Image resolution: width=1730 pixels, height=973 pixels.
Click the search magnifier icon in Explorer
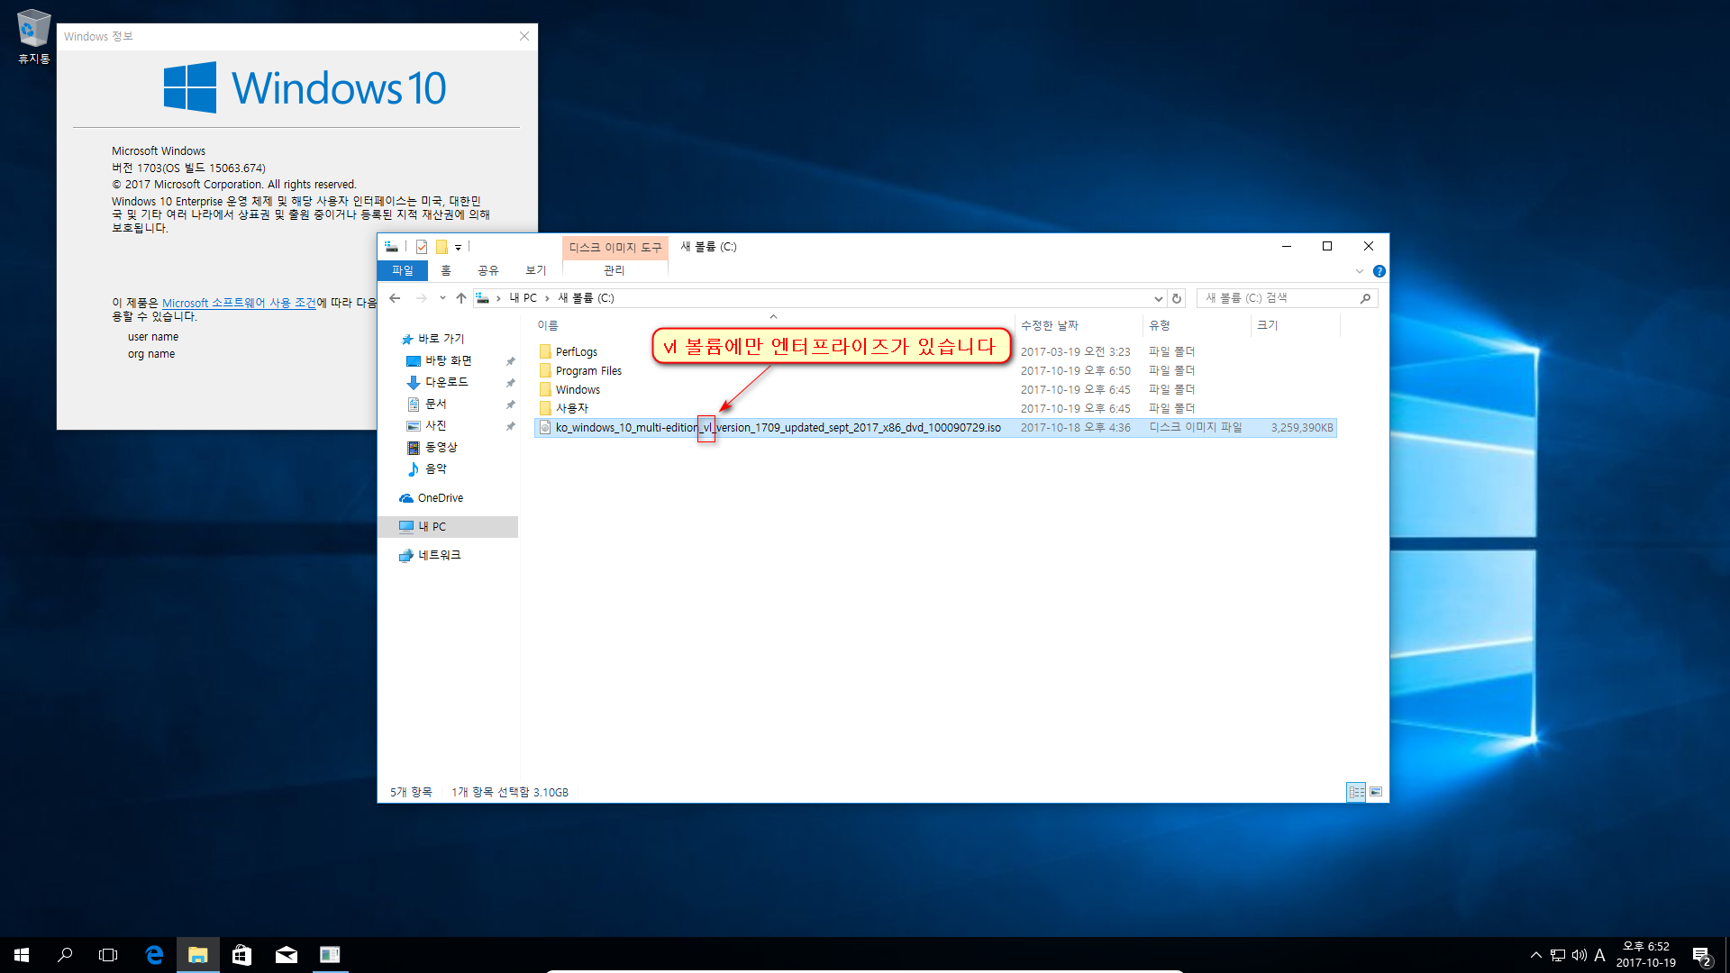coord(1365,298)
